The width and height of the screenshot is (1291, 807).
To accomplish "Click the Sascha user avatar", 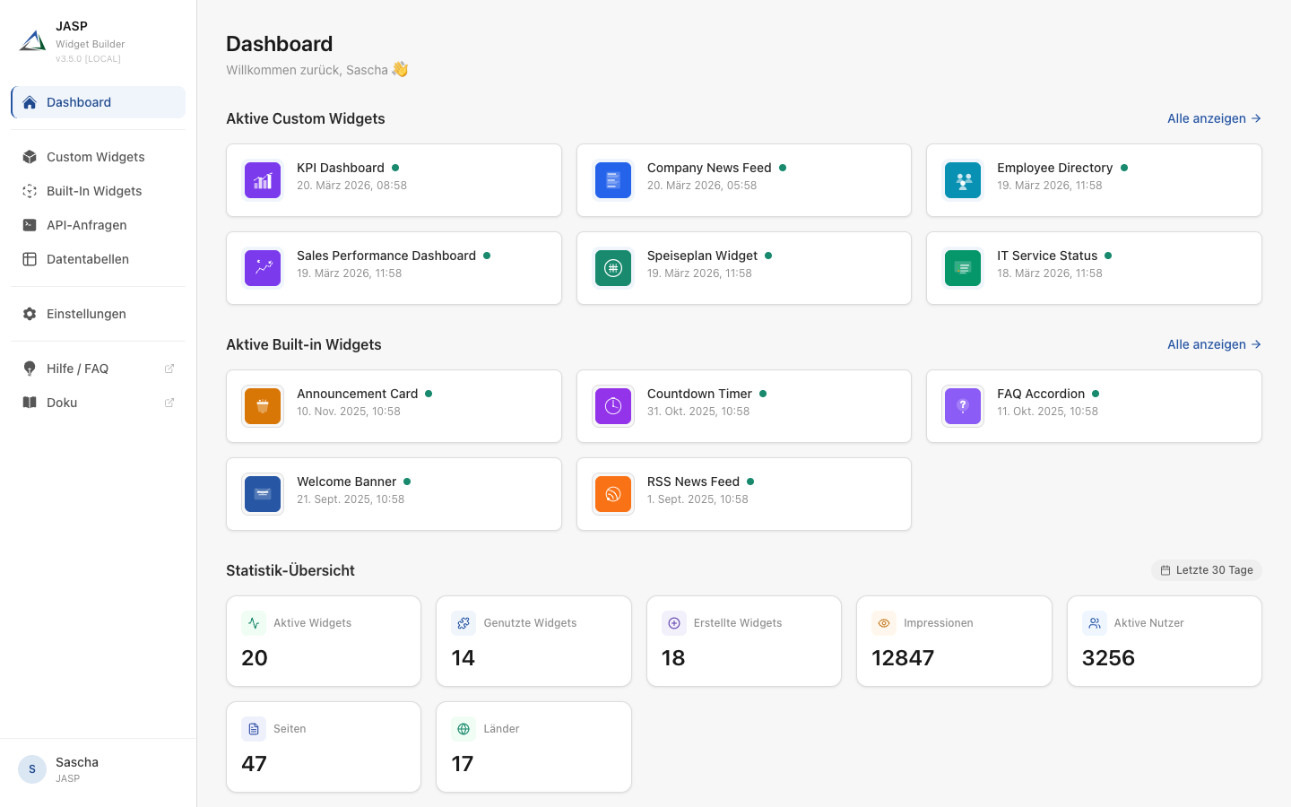I will pos(31,769).
